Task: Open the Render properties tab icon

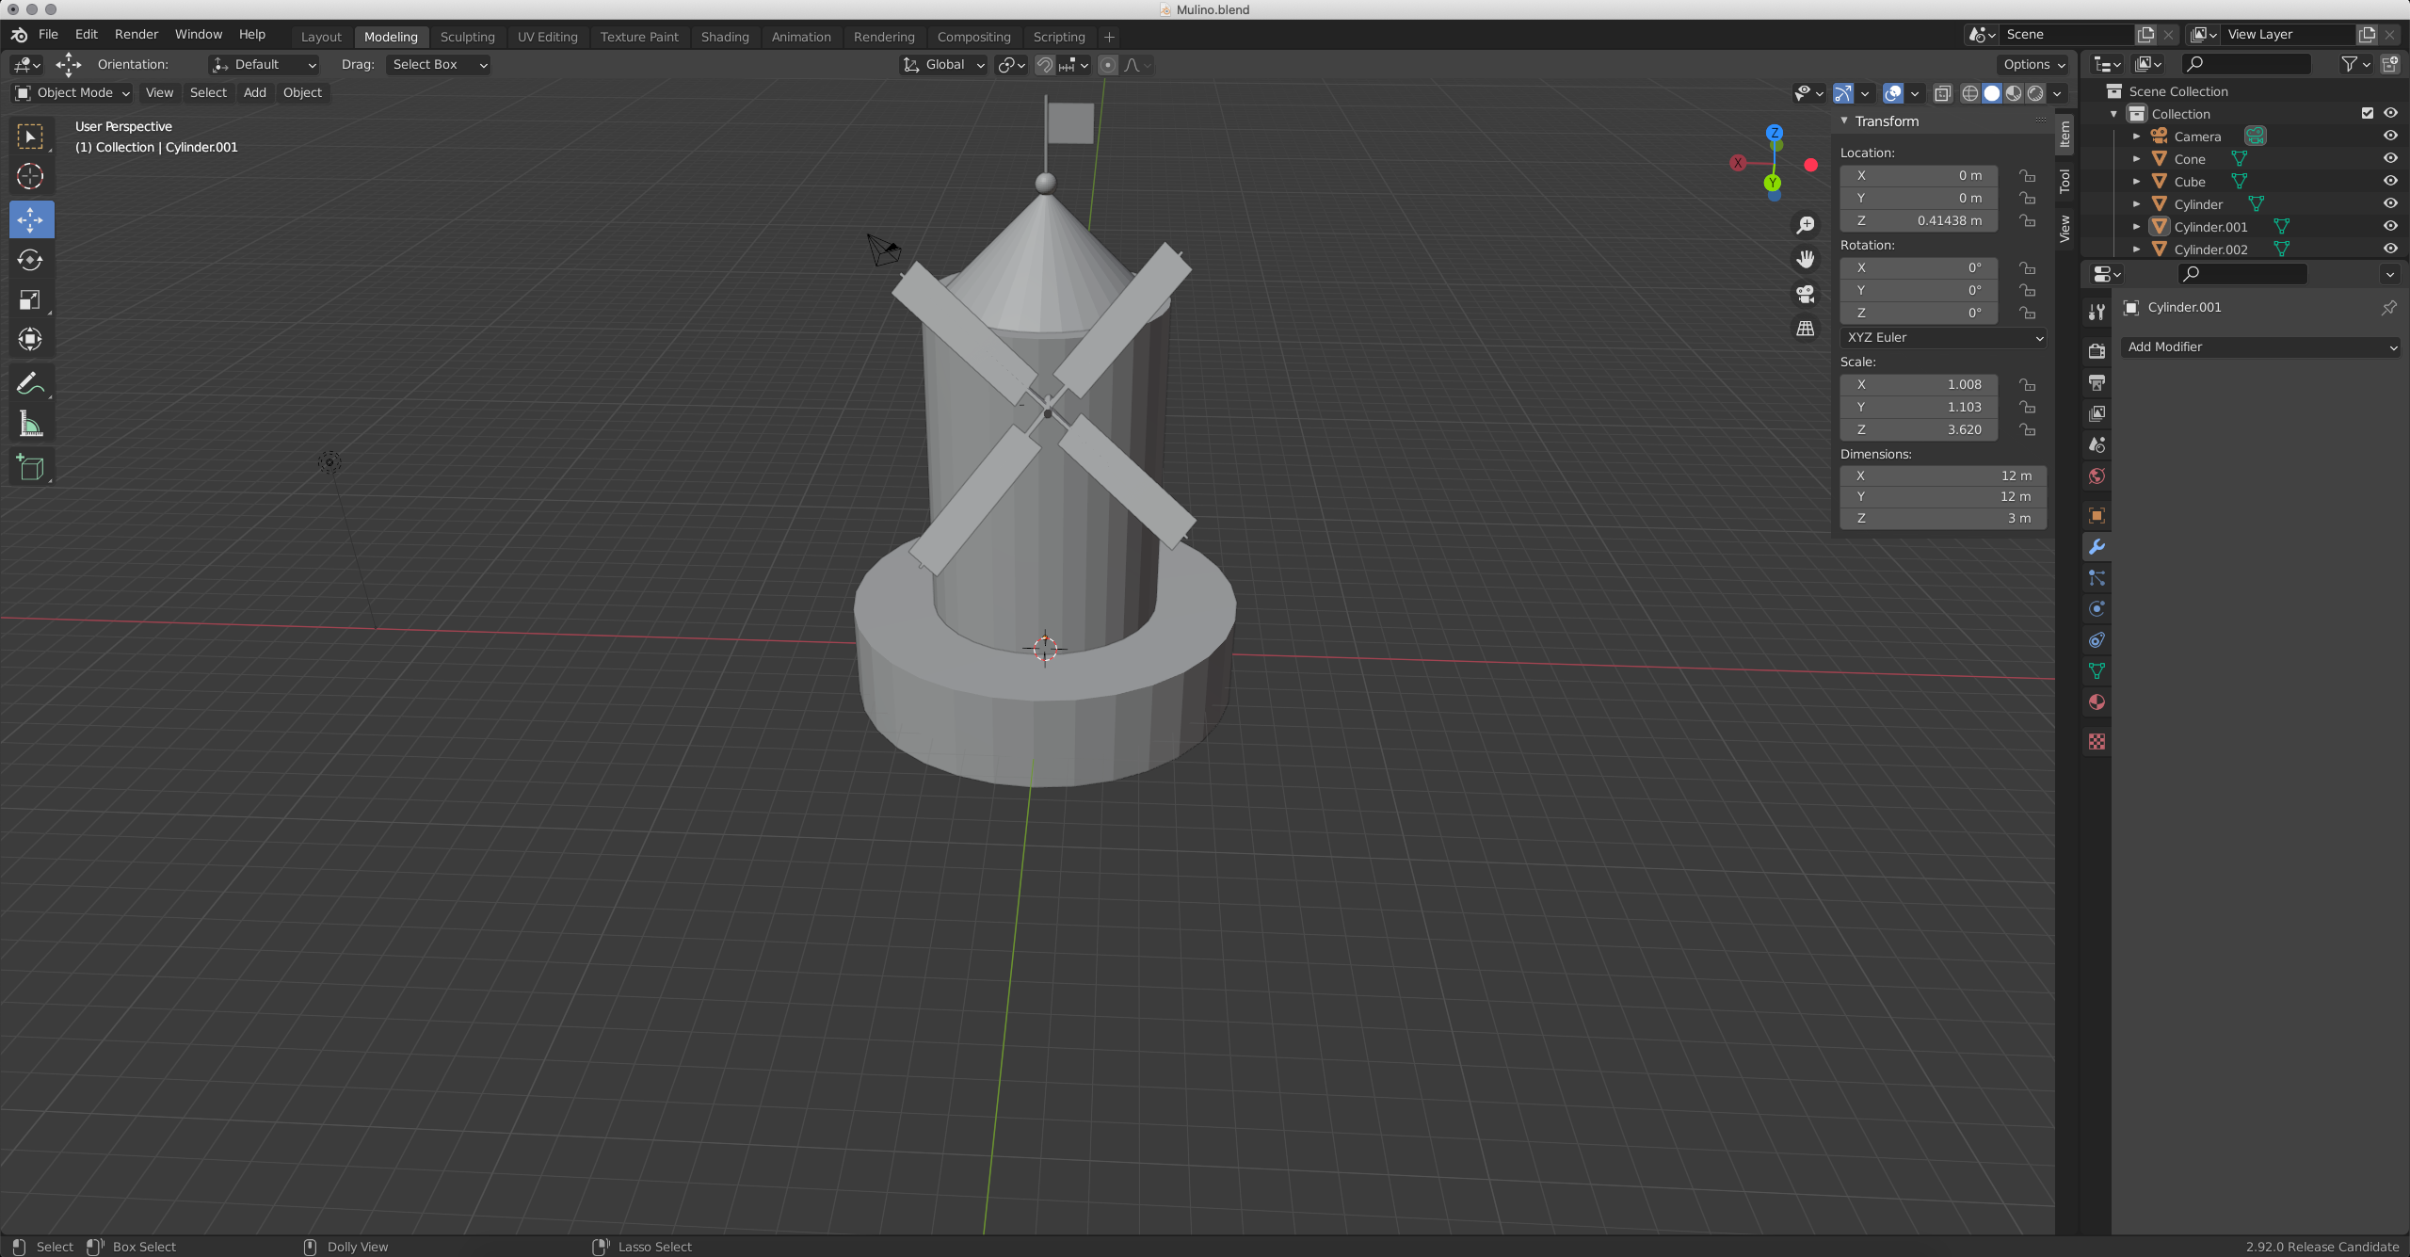Action: pyautogui.click(x=2097, y=351)
